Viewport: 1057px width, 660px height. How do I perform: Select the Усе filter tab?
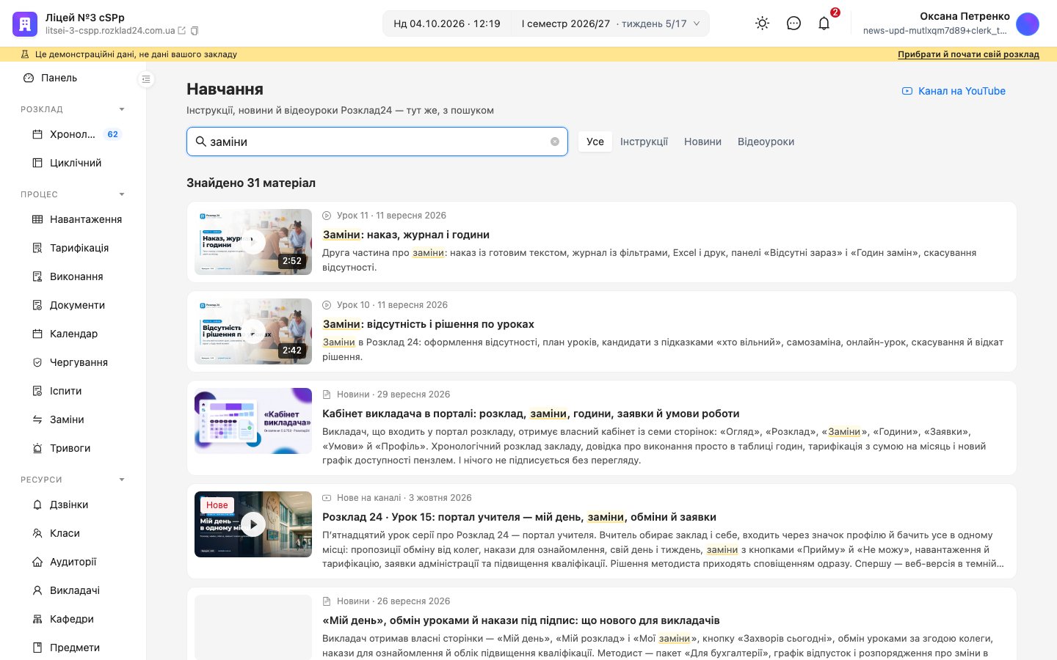595,142
